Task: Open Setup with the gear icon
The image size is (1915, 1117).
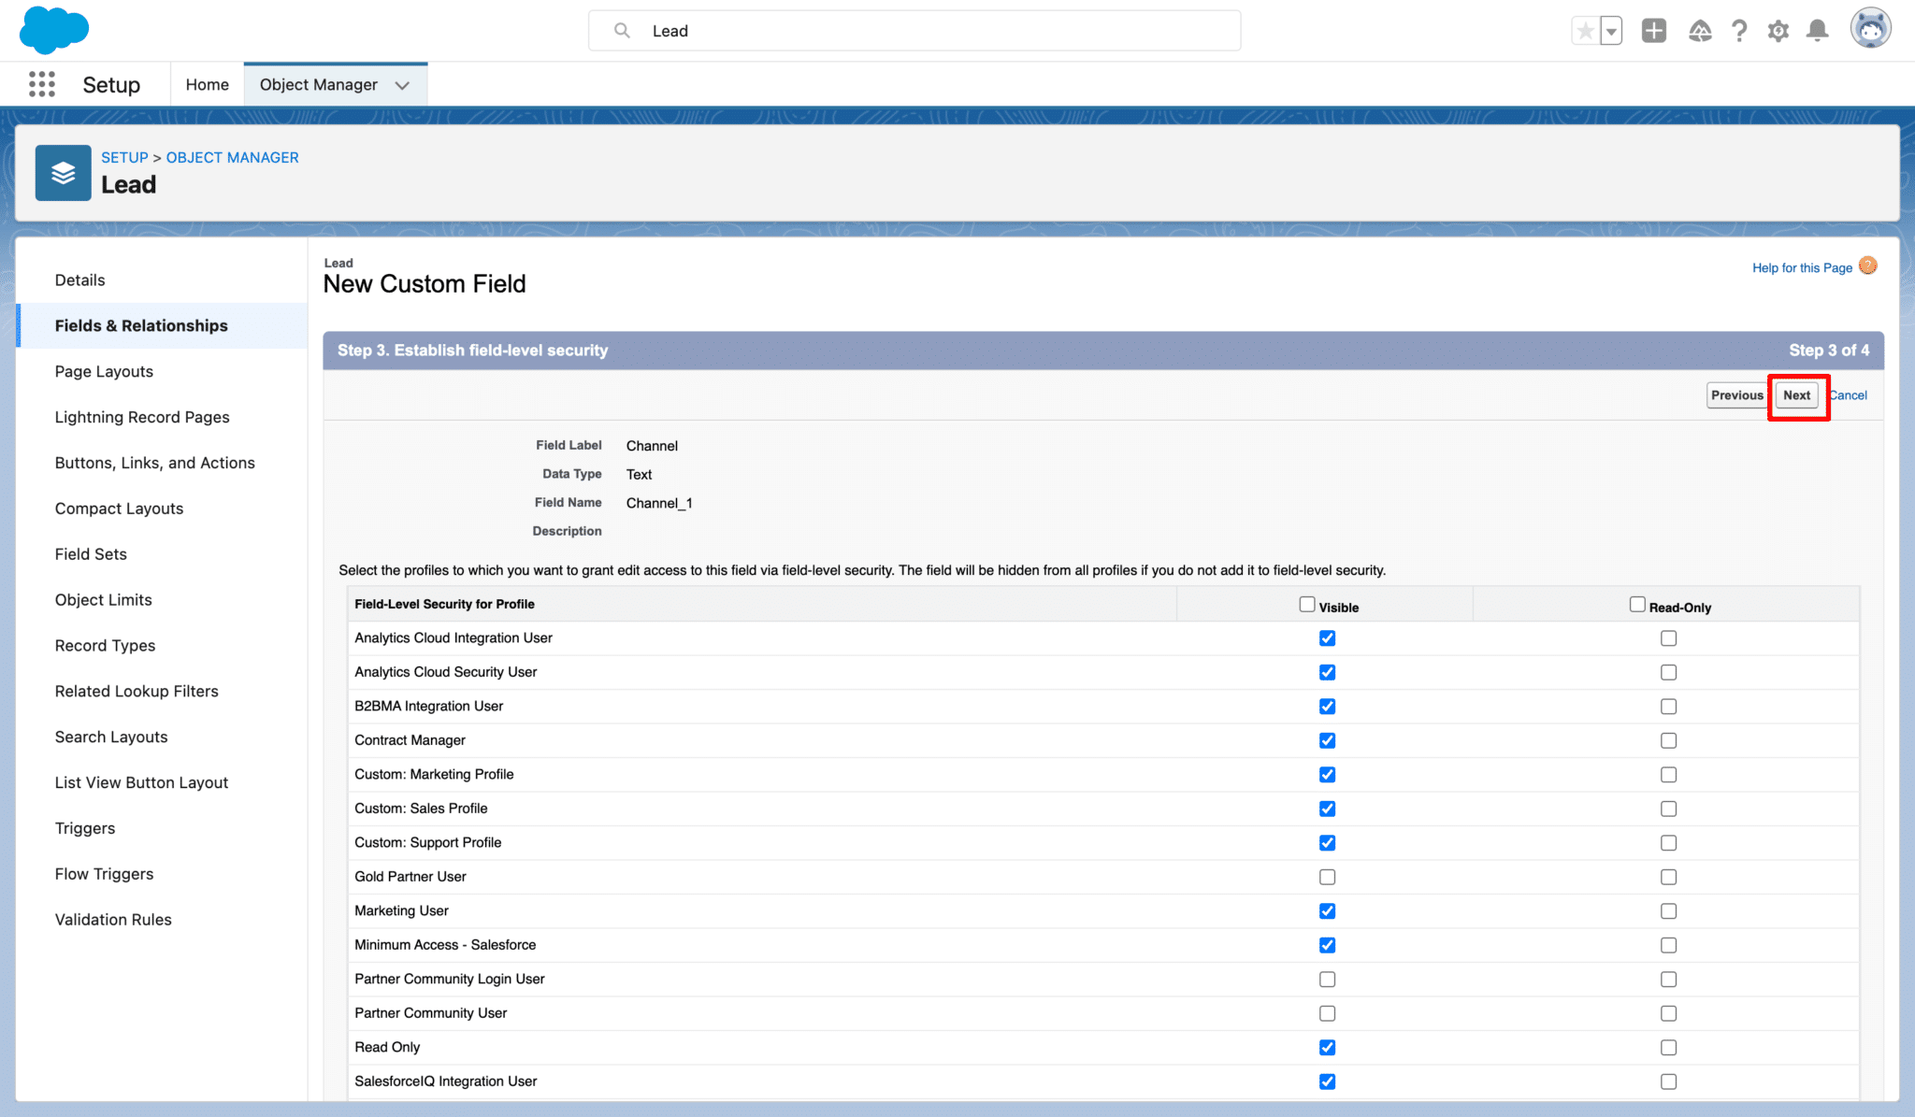Action: [1778, 30]
